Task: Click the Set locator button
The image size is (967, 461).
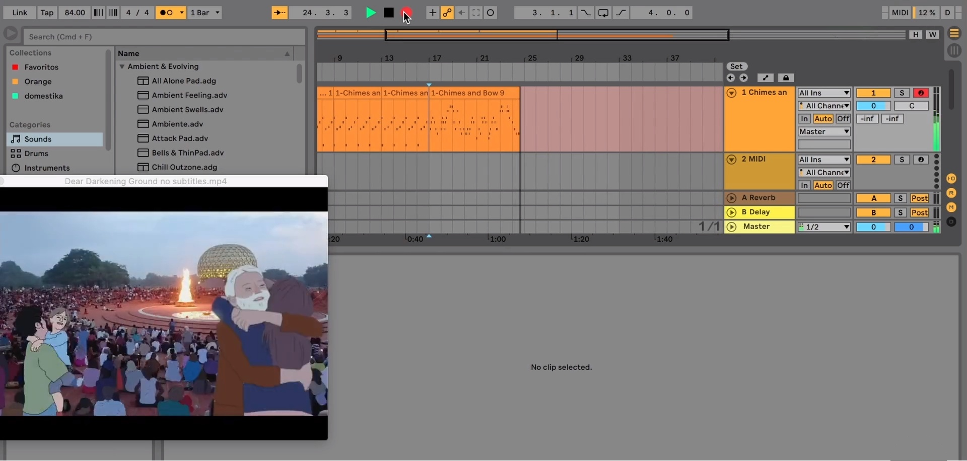Action: point(736,66)
